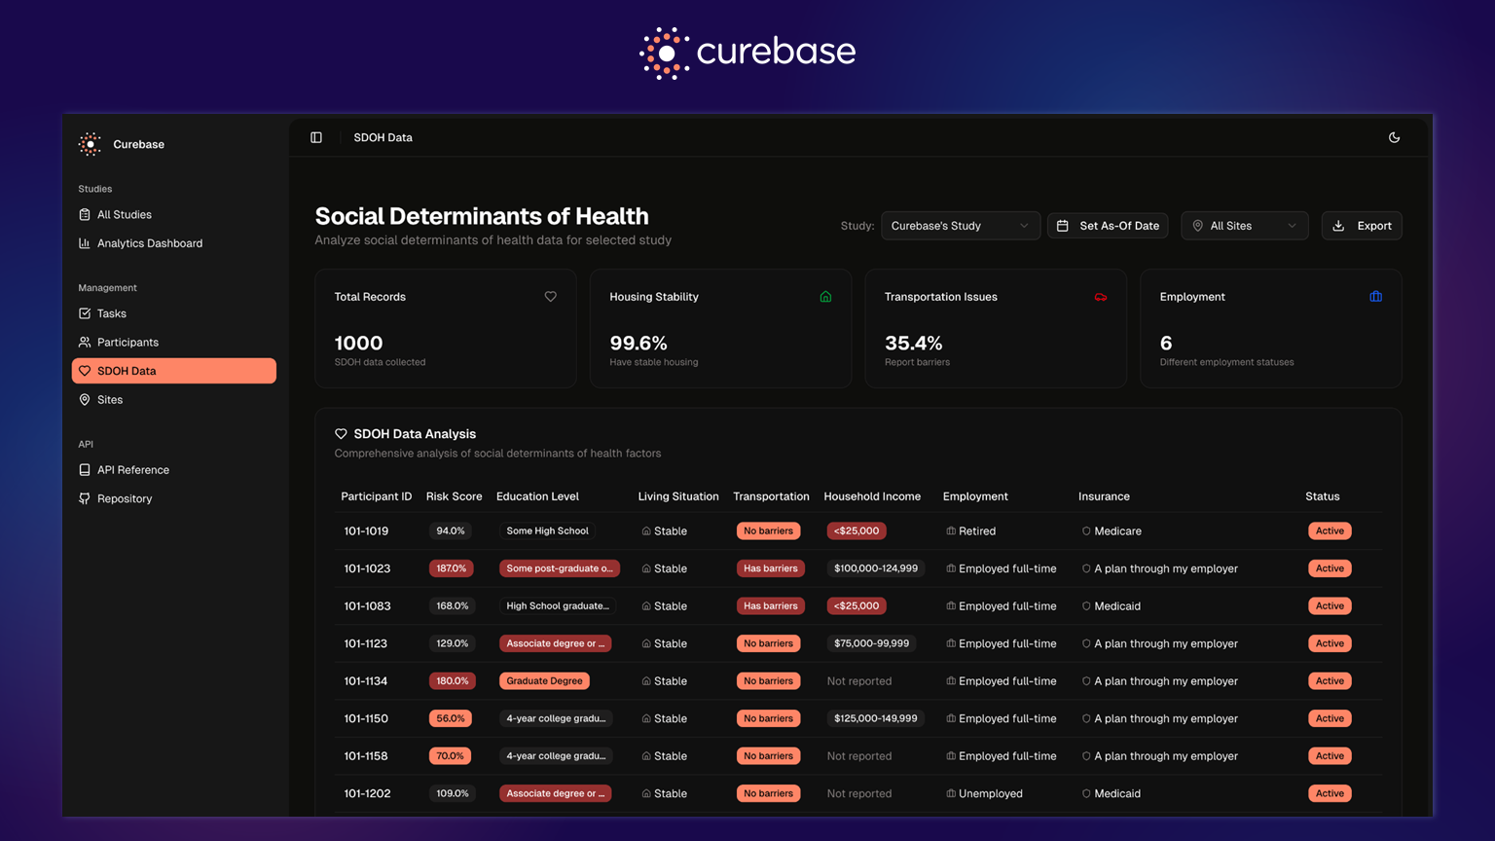Open the API Reference page

tap(133, 470)
